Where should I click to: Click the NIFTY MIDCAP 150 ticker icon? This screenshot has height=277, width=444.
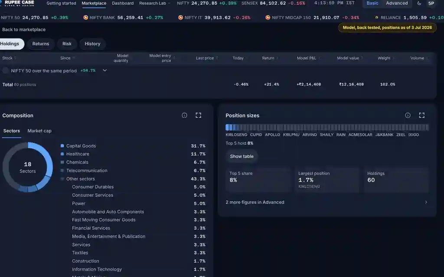[268, 17]
